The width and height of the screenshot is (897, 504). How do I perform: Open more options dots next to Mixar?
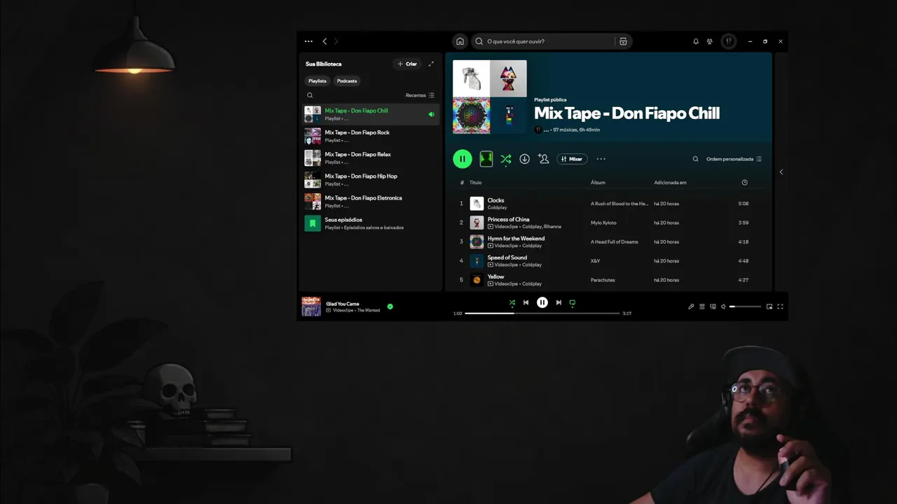pos(601,159)
